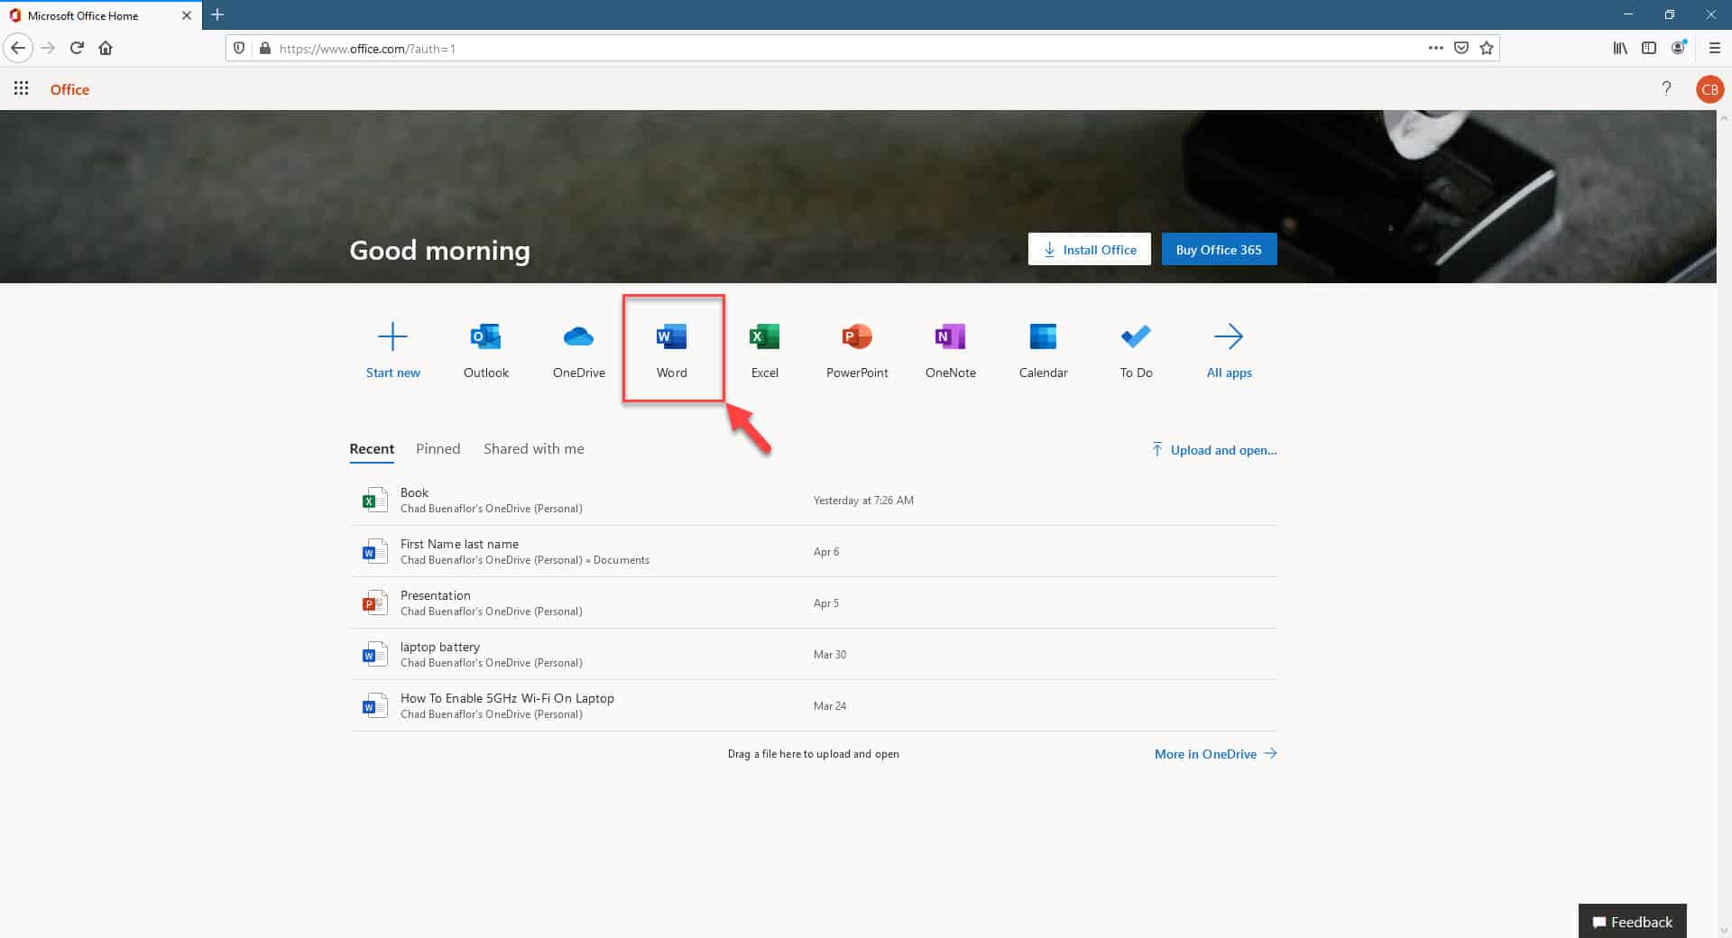This screenshot has height=938, width=1732.
Task: Open the laptop battery document
Action: pos(813,655)
